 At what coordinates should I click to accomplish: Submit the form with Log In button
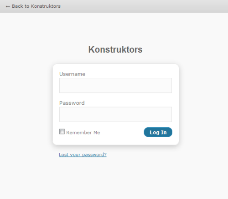click(x=158, y=132)
